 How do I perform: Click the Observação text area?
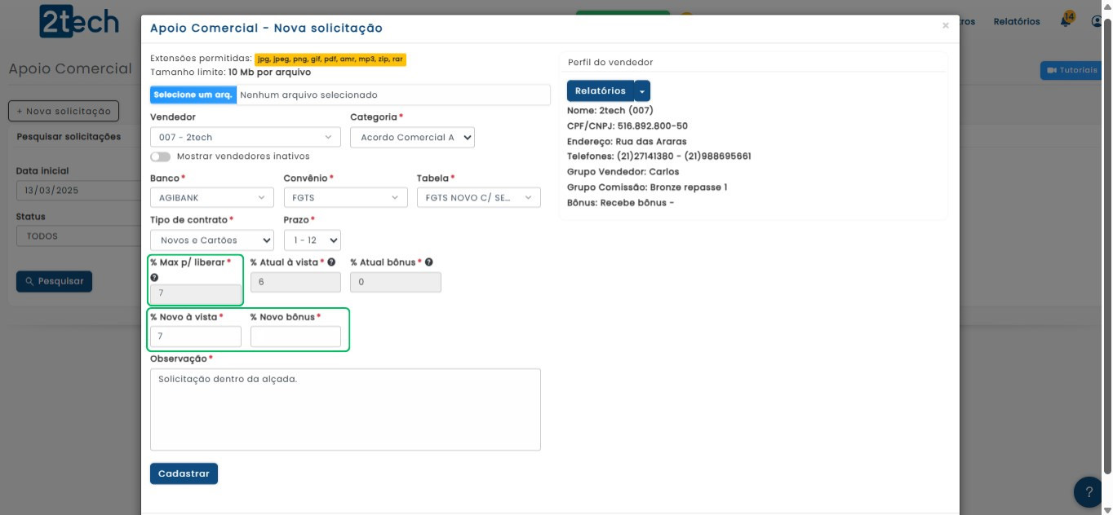point(345,409)
